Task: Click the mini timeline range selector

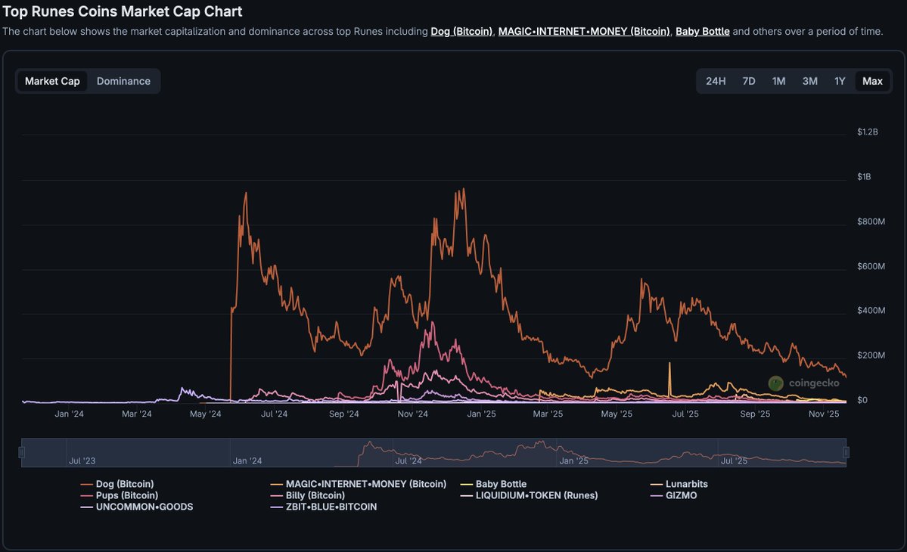Action: tap(434, 454)
